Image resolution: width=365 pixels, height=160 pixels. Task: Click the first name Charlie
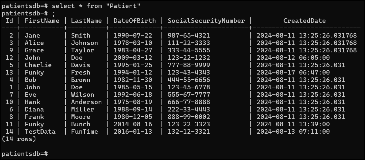[38, 65]
